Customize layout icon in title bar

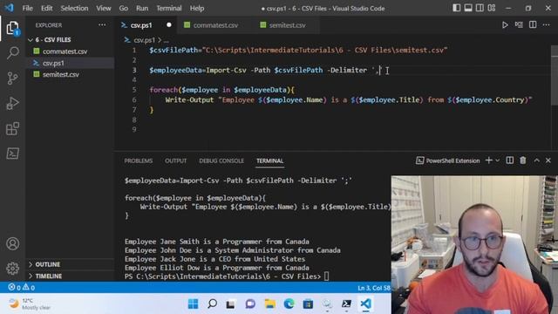(492, 8)
